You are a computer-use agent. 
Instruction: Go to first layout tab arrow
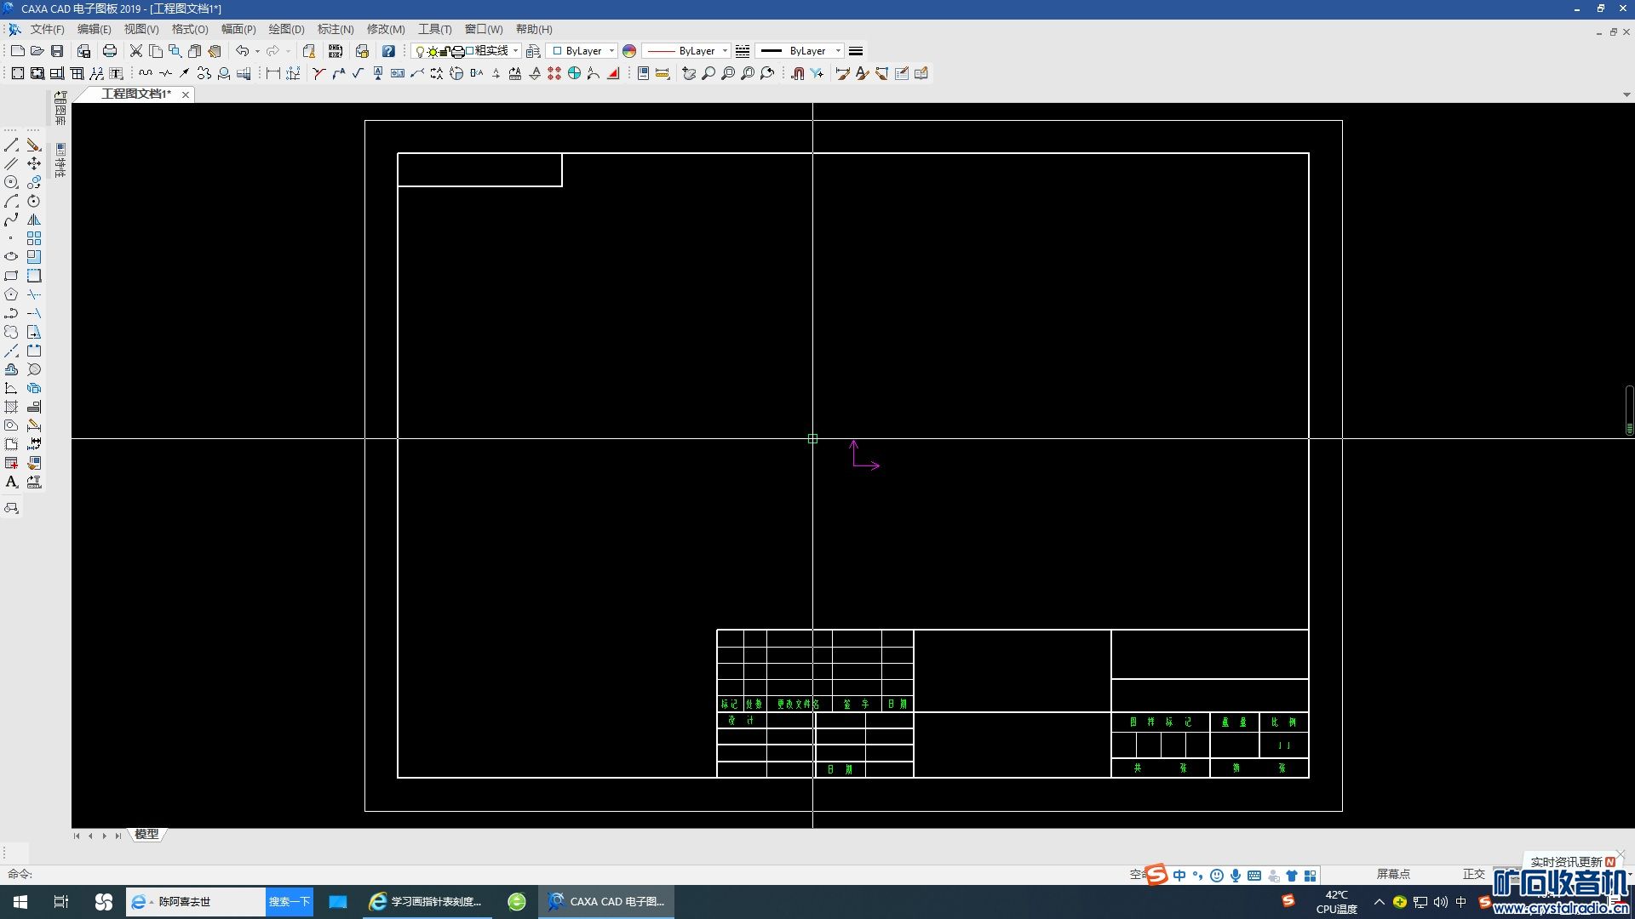[x=77, y=836]
